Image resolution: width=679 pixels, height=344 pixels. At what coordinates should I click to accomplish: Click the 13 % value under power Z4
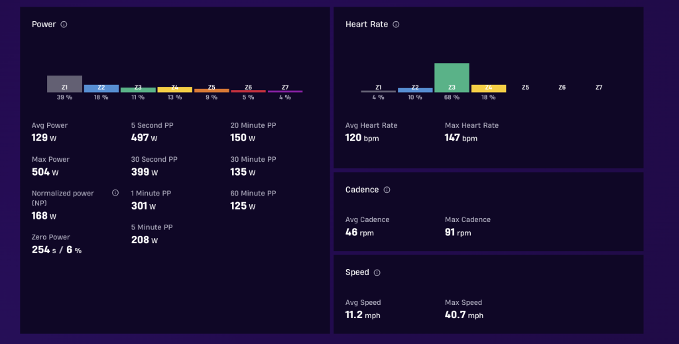click(174, 97)
